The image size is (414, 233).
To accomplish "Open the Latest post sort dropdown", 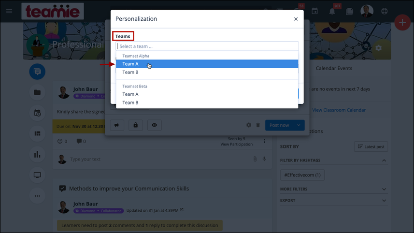I will 371,146.
